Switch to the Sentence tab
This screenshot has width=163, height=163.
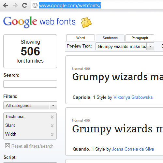point(110,38)
